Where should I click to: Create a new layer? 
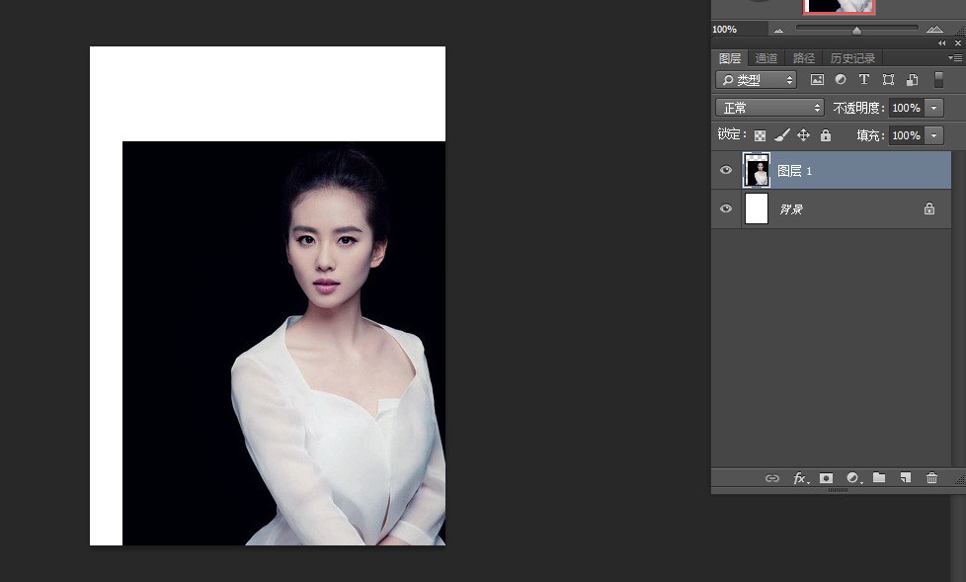(905, 478)
